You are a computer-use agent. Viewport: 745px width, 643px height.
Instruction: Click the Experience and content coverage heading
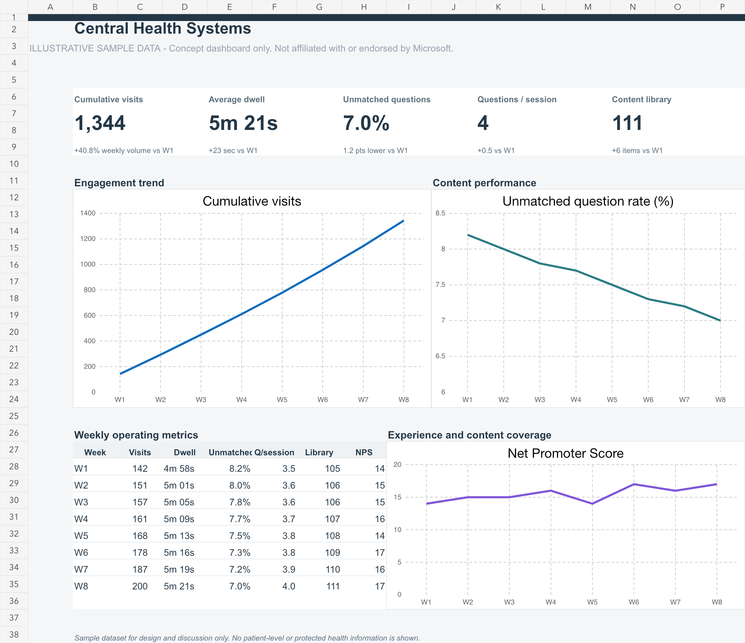(469, 435)
